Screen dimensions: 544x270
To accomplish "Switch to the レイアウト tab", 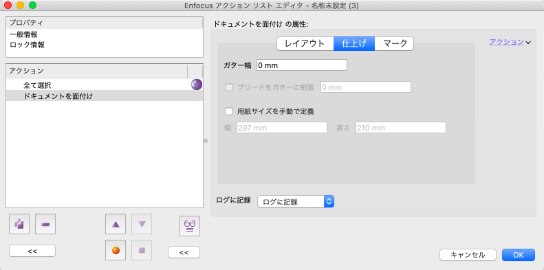I will tap(305, 44).
